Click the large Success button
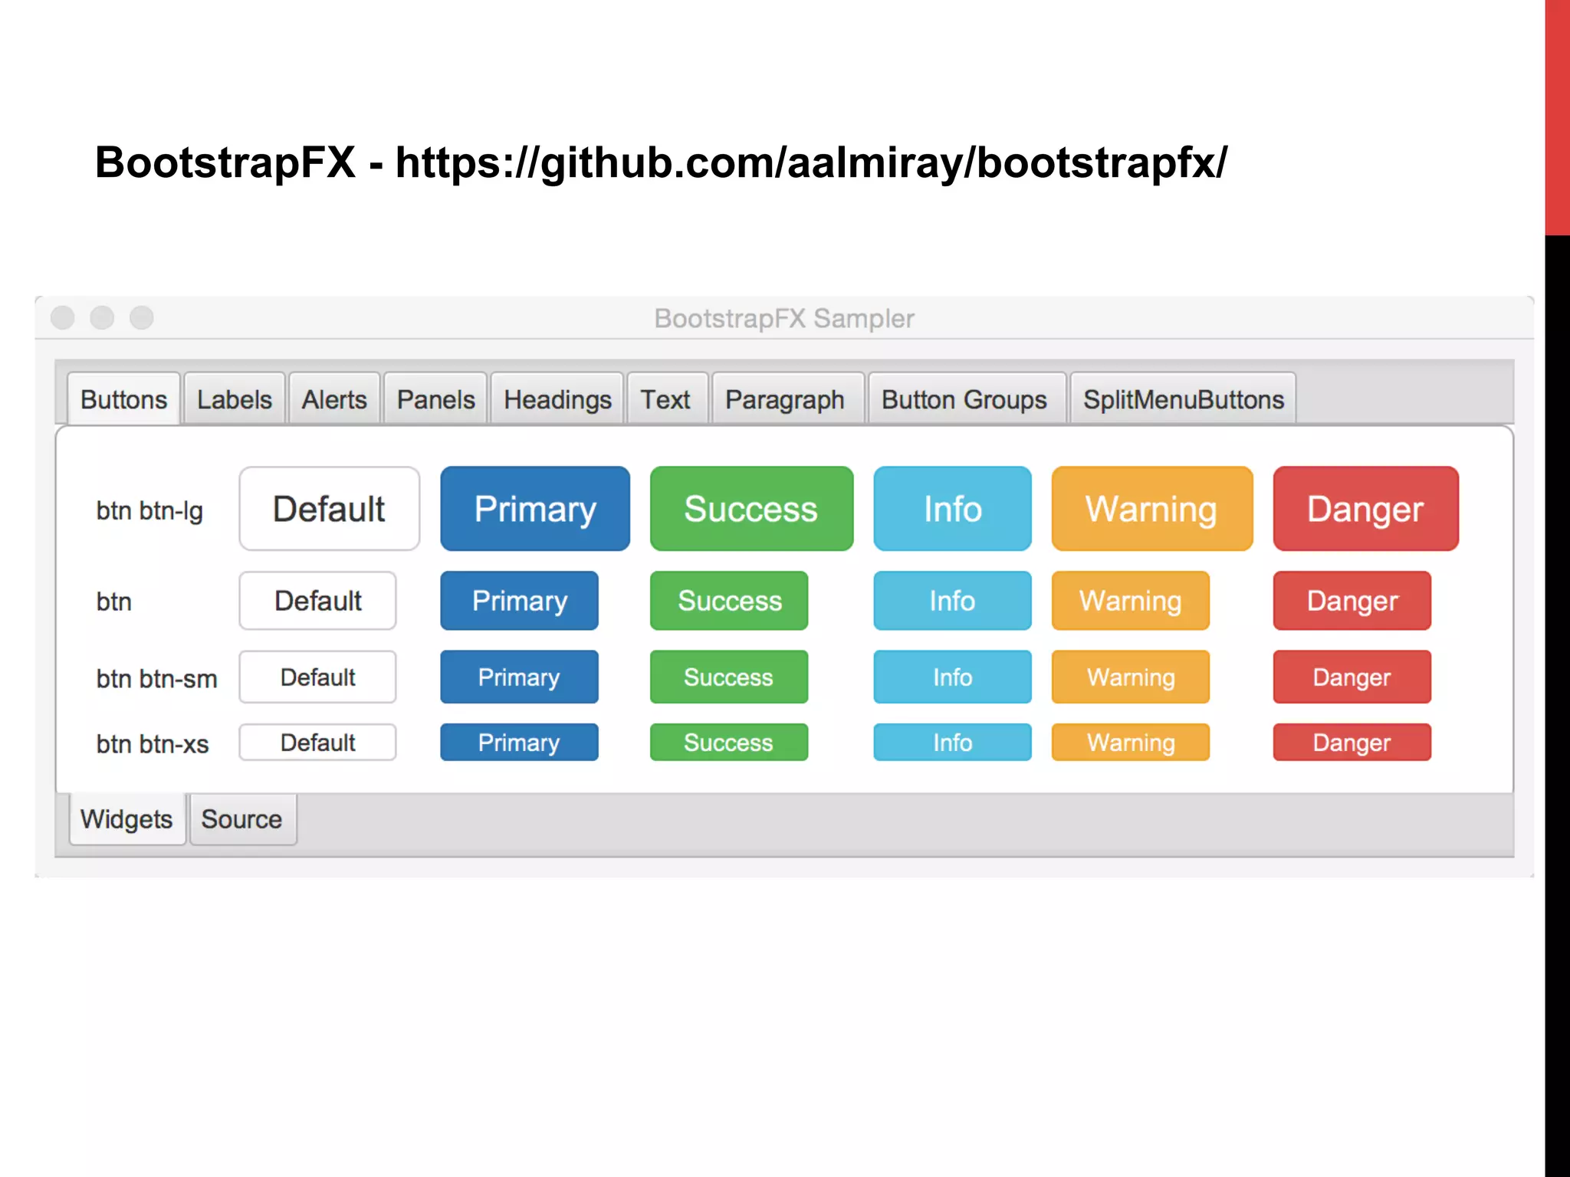Image resolution: width=1570 pixels, height=1177 pixels. click(751, 509)
